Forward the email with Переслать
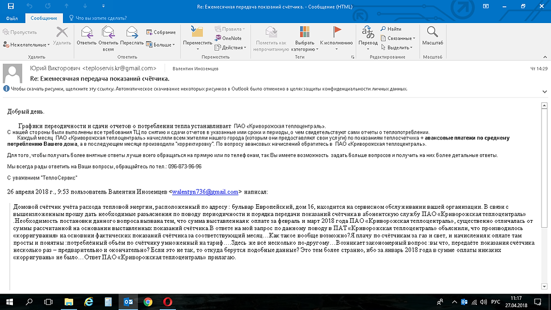 click(x=132, y=36)
